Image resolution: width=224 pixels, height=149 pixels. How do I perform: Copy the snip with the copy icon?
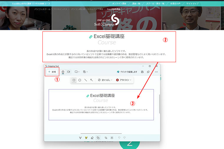click(148, 72)
